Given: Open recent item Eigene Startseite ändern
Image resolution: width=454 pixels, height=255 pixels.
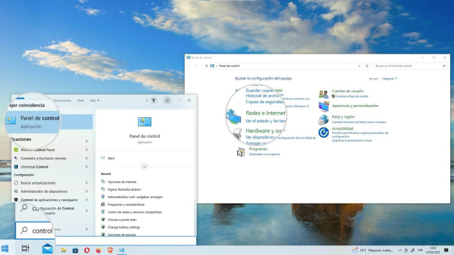Looking at the screenshot, I should [x=124, y=189].
